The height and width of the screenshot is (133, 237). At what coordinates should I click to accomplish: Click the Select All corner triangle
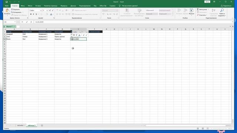[x=5, y=29]
